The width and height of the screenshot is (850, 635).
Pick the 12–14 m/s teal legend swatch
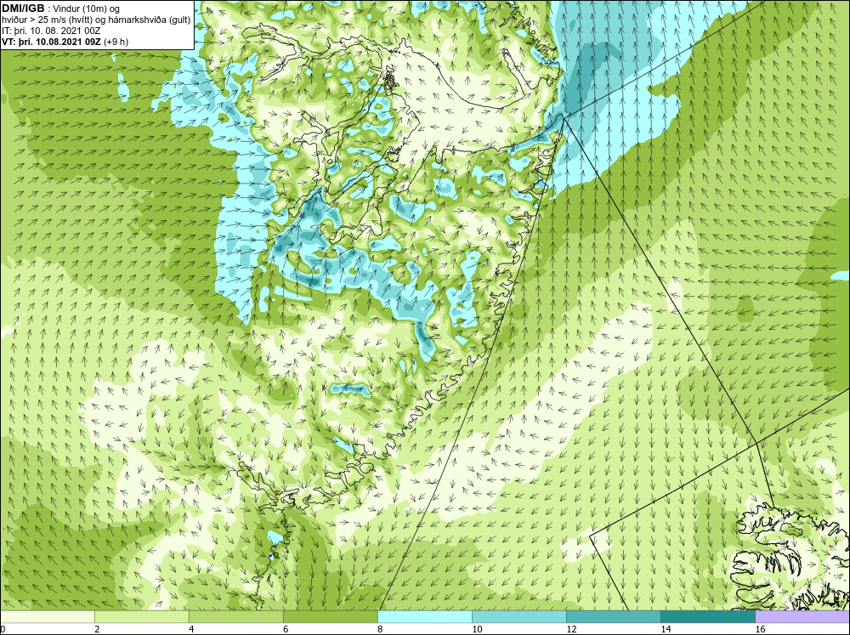613,616
